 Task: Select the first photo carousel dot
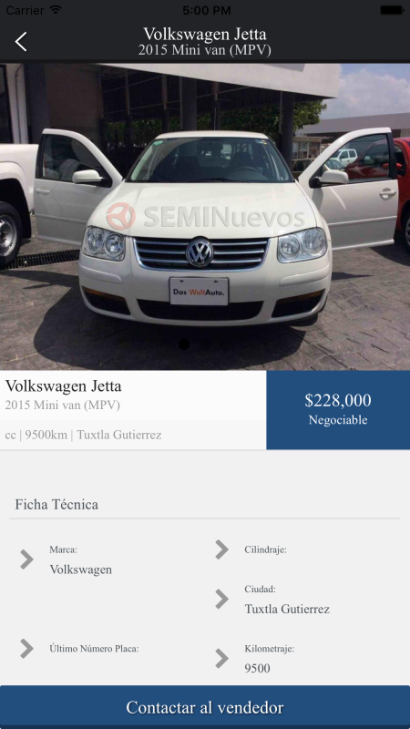pyautogui.click(x=184, y=344)
